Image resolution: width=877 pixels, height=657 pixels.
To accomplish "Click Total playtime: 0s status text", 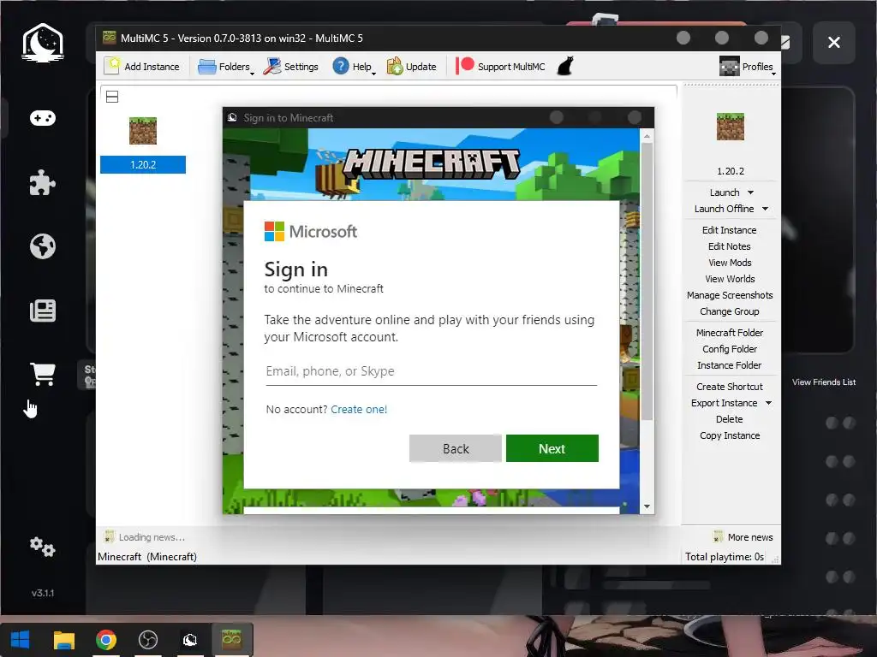I will [x=725, y=556].
